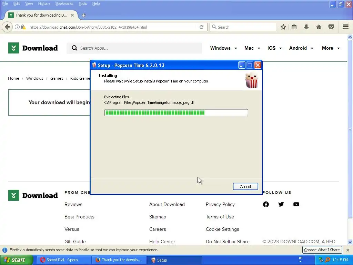Close the 'Thank you for downloading' tab
The image size is (353, 265).
72,15
